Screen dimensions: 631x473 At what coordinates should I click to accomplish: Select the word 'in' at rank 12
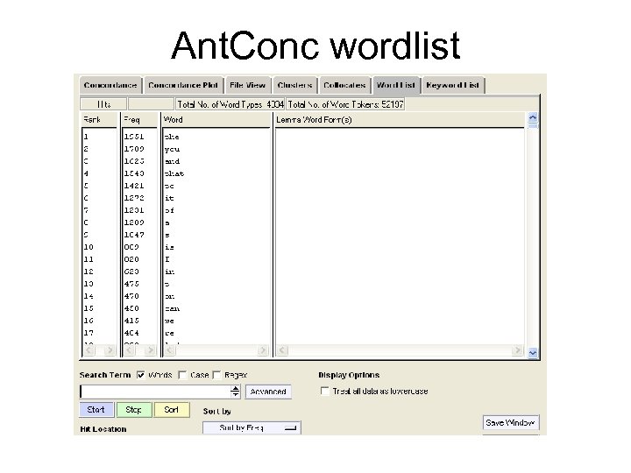169,272
